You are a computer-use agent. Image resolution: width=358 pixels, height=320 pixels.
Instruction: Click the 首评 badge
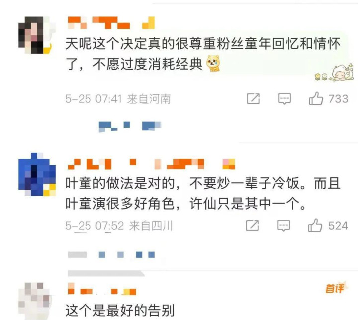[x=335, y=288]
